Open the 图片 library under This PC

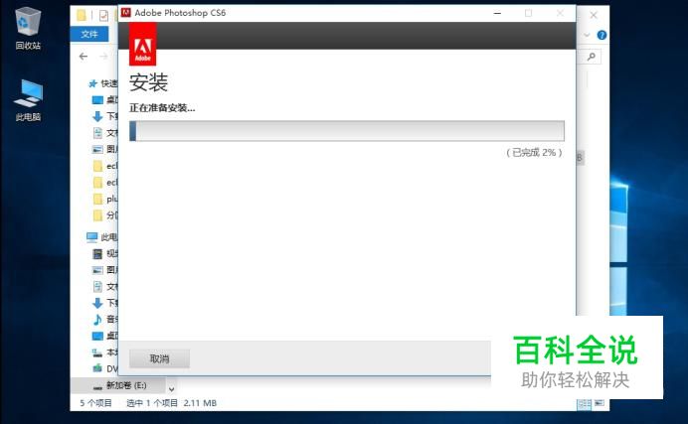[104, 270]
